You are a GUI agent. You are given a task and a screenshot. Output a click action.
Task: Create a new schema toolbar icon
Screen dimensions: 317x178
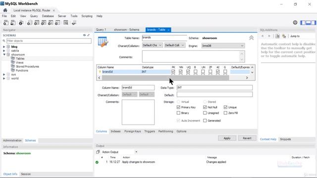(30, 23)
